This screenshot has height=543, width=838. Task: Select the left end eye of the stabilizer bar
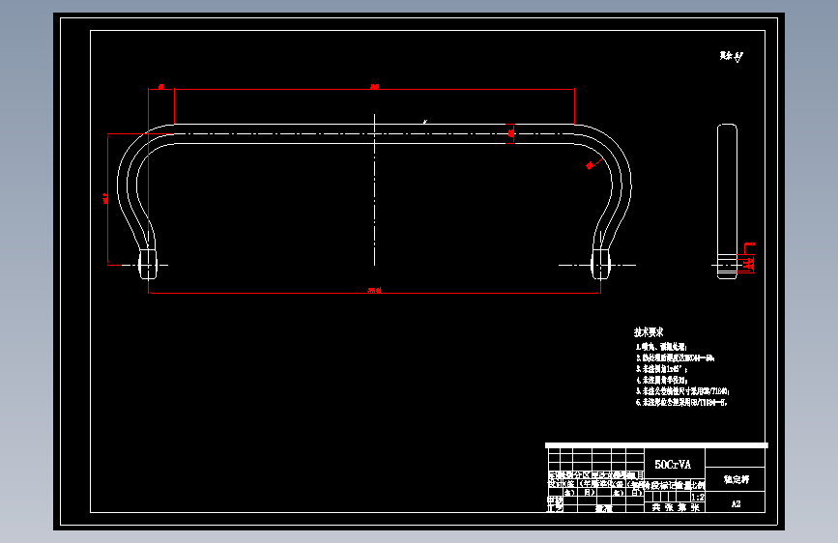(x=148, y=264)
